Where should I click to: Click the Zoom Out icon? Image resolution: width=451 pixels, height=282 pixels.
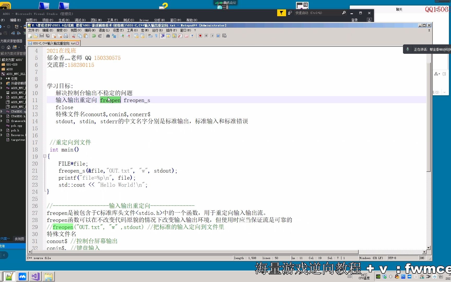click(128, 36)
